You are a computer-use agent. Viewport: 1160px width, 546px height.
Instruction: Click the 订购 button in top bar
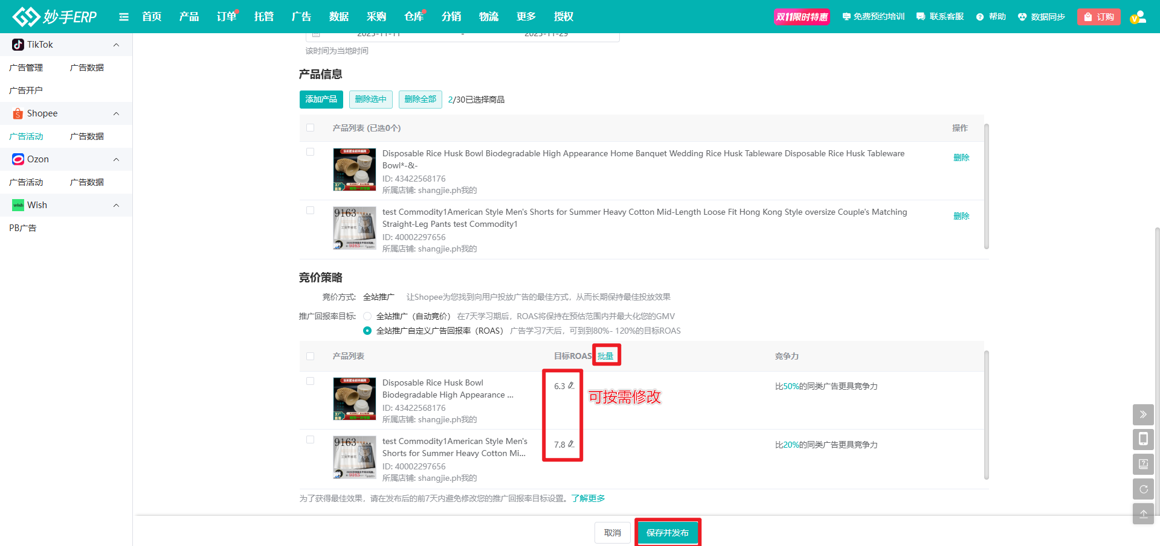(1099, 17)
